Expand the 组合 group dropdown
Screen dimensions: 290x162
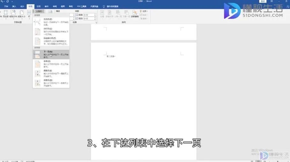(x=144, y=15)
